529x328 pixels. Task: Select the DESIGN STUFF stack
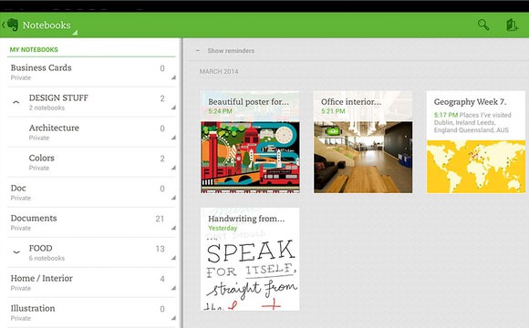pos(91,102)
